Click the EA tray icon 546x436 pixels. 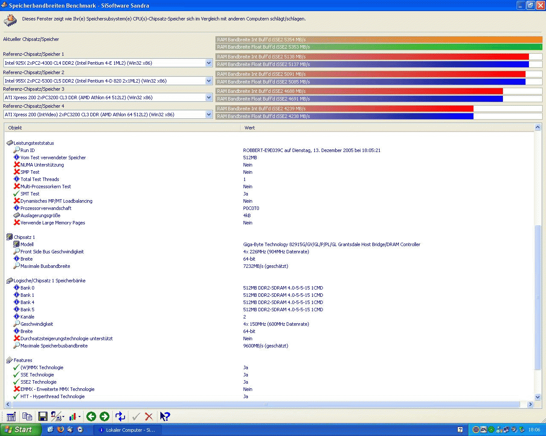click(483, 430)
